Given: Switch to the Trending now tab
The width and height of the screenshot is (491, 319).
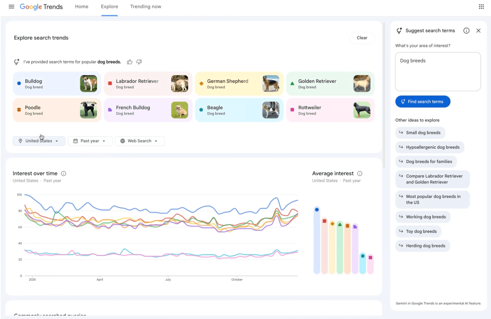Looking at the screenshot, I should click(146, 6).
